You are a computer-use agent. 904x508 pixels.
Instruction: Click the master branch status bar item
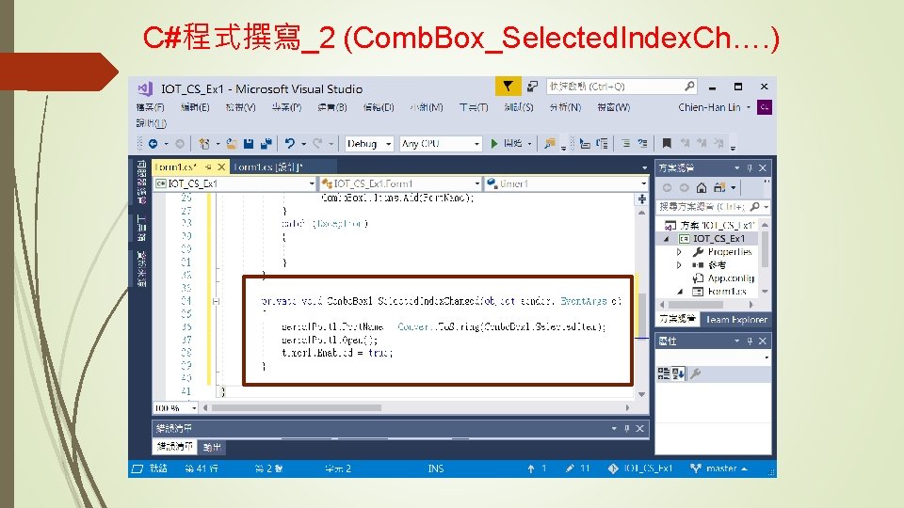719,468
